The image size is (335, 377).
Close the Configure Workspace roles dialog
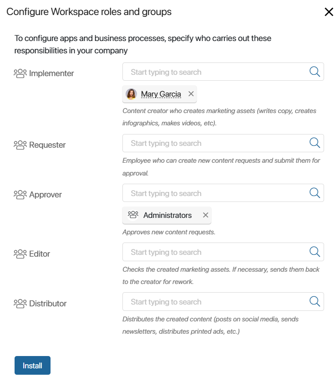click(x=329, y=12)
